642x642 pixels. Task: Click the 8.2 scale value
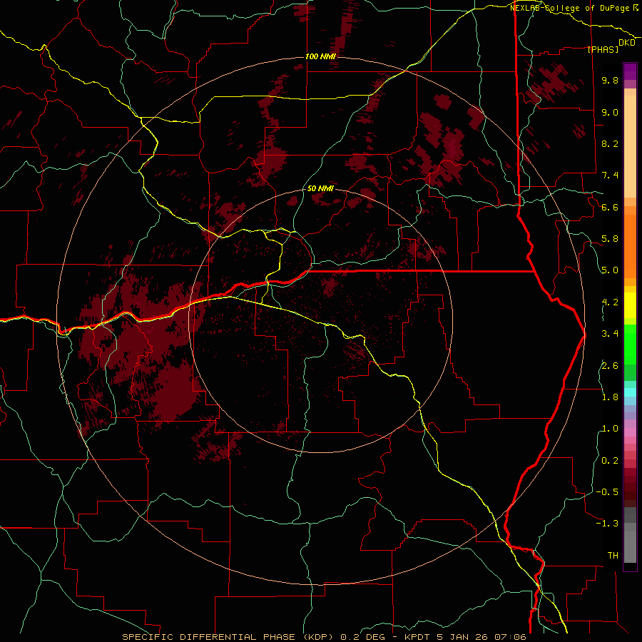610,143
